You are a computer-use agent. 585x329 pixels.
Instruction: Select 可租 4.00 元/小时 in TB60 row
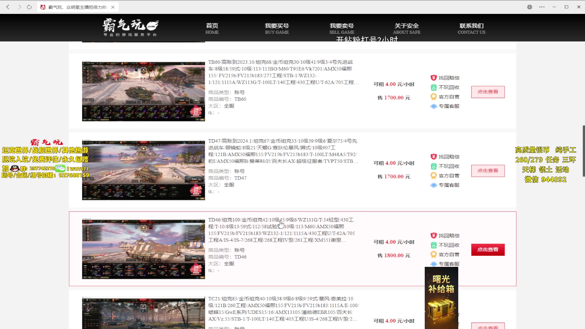[394, 84]
